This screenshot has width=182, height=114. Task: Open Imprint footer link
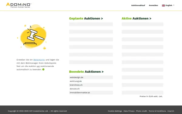[x=171, y=111]
